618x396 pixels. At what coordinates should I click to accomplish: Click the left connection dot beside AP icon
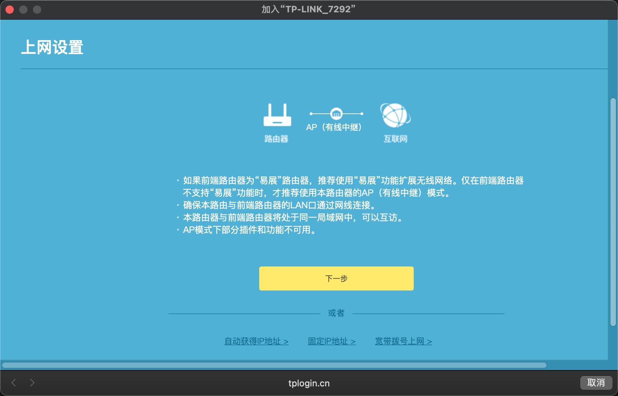tap(311, 113)
